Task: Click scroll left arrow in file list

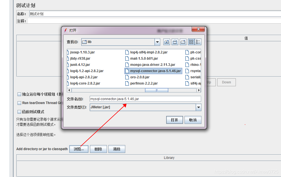Action: coord(69,90)
